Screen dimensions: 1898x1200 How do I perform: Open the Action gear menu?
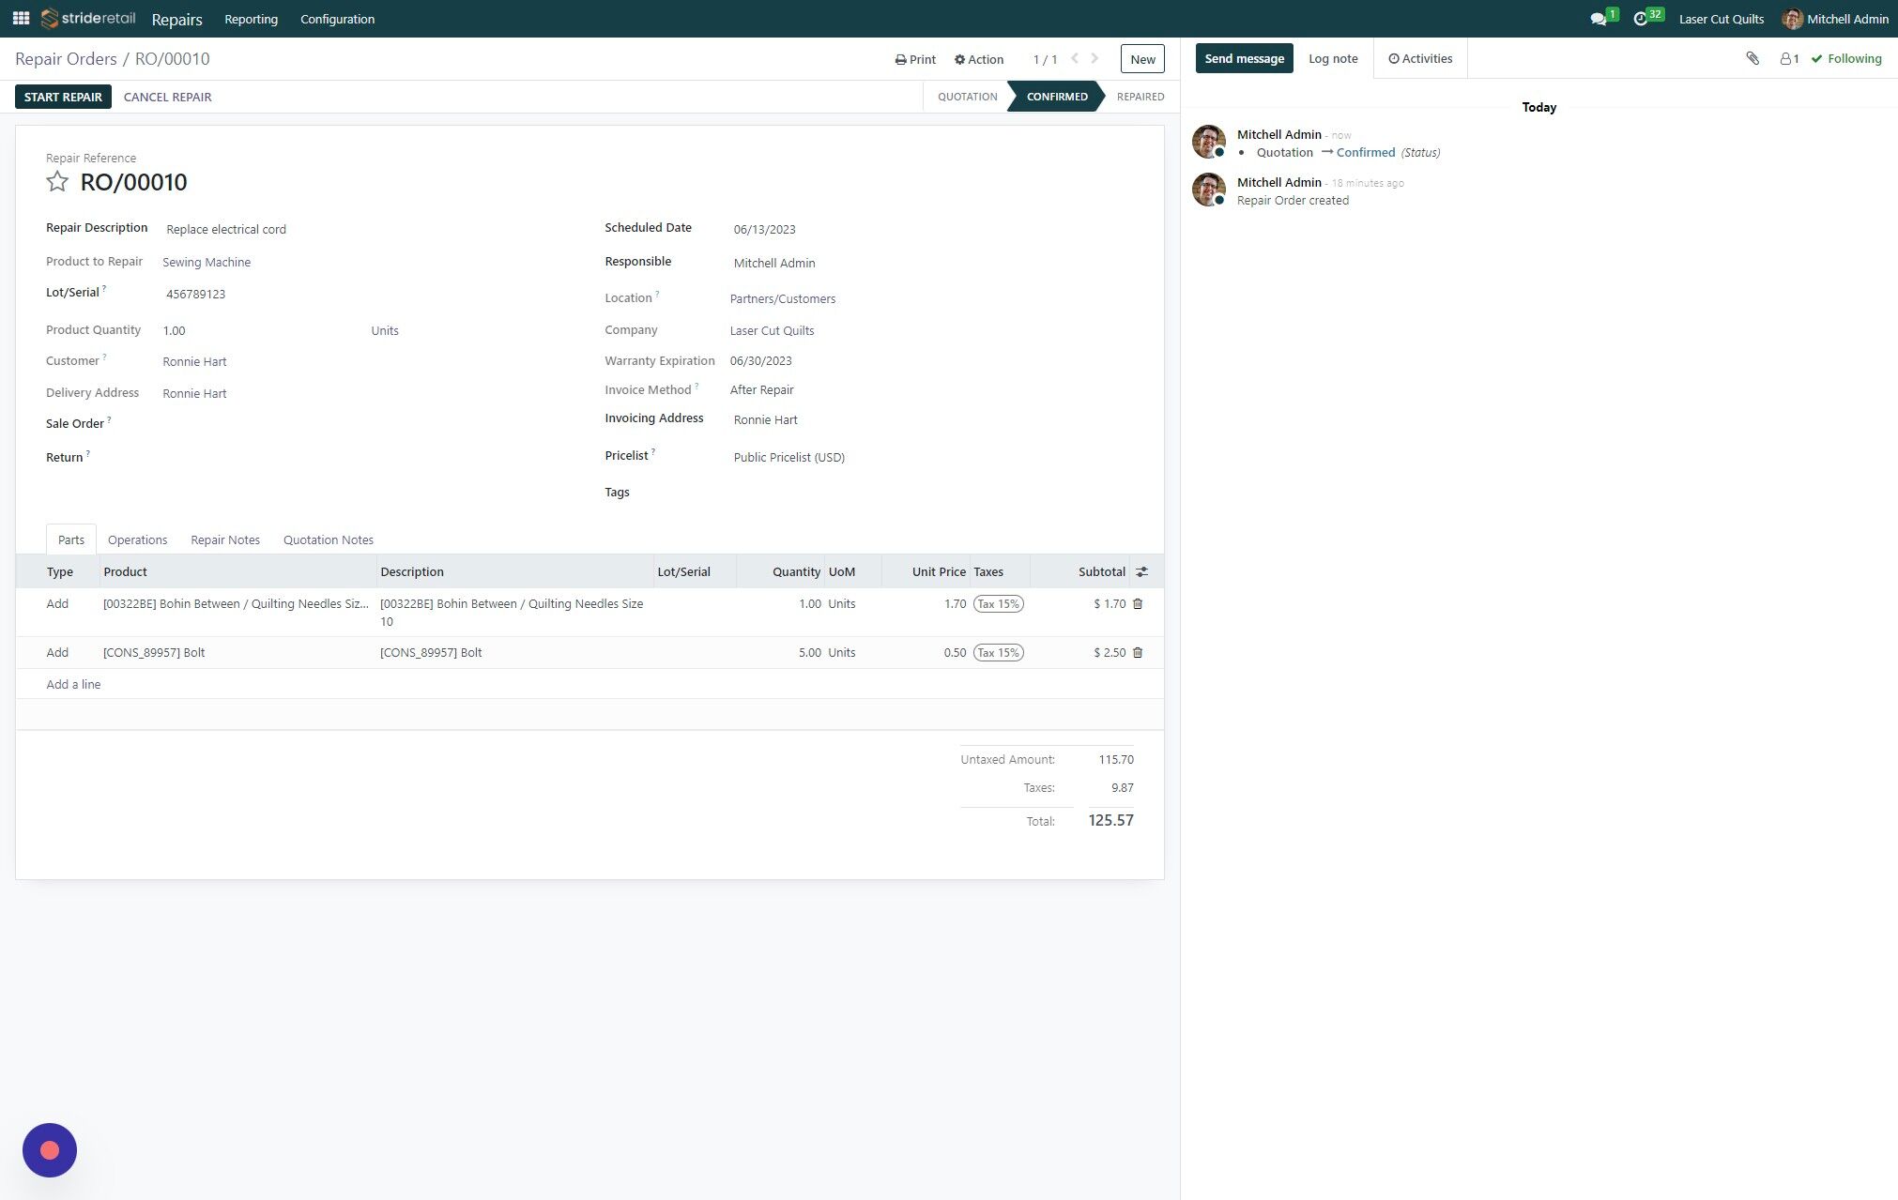(979, 59)
